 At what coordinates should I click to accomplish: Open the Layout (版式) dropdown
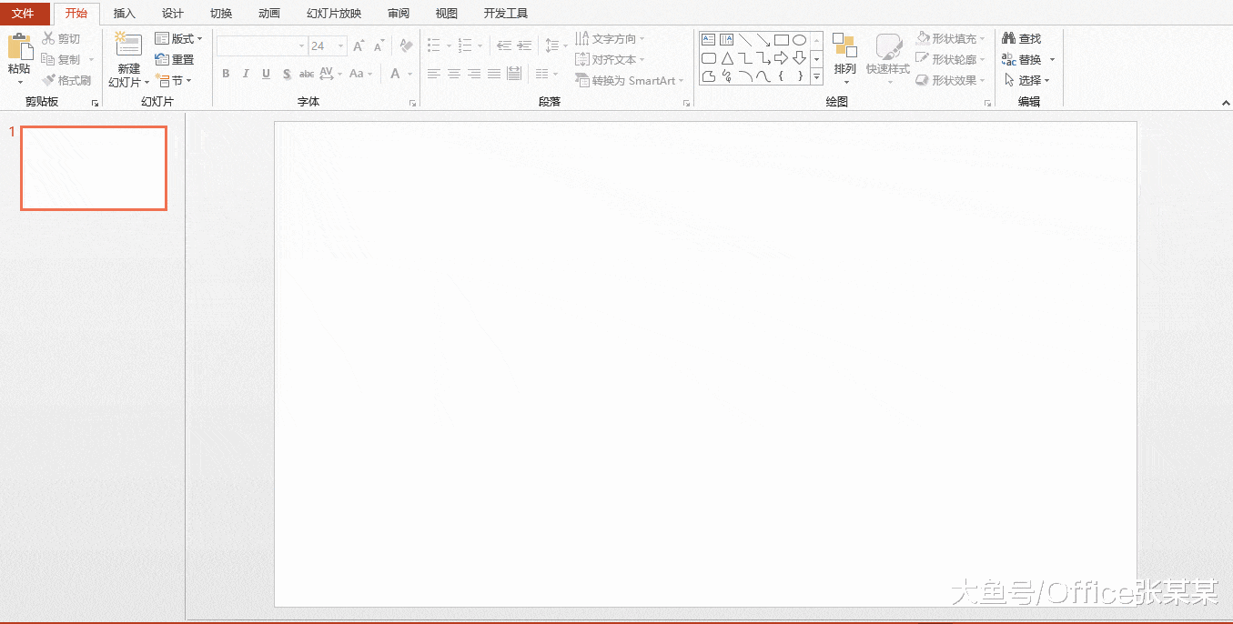179,38
